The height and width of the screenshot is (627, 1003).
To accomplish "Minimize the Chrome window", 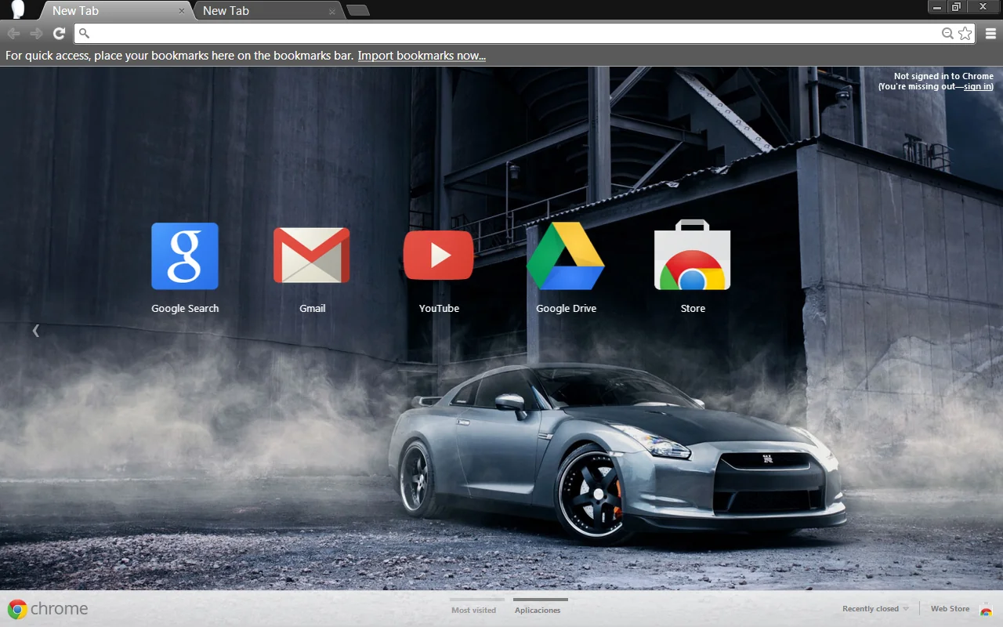I will point(937,7).
